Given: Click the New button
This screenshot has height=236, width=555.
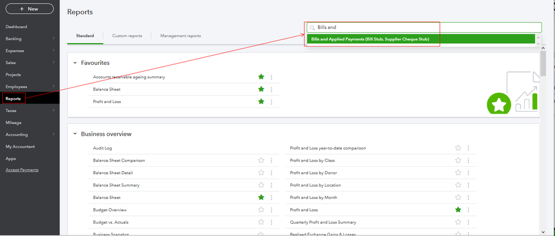Looking at the screenshot, I should pyautogui.click(x=30, y=9).
